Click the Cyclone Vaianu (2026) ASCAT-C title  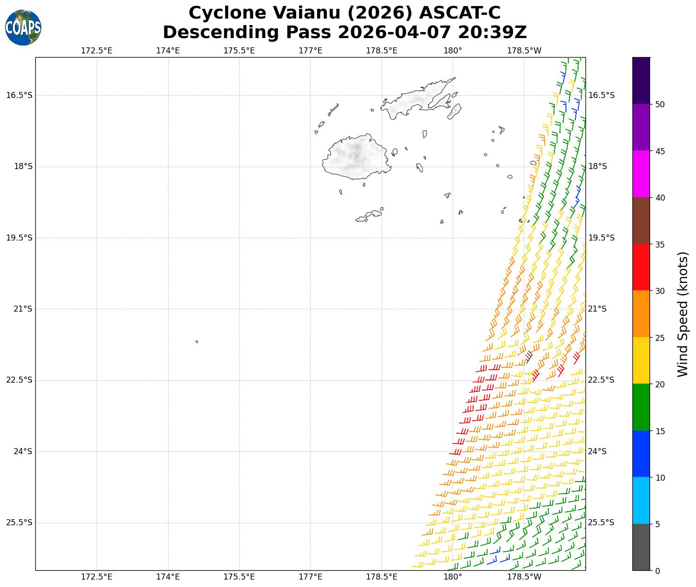345,13
